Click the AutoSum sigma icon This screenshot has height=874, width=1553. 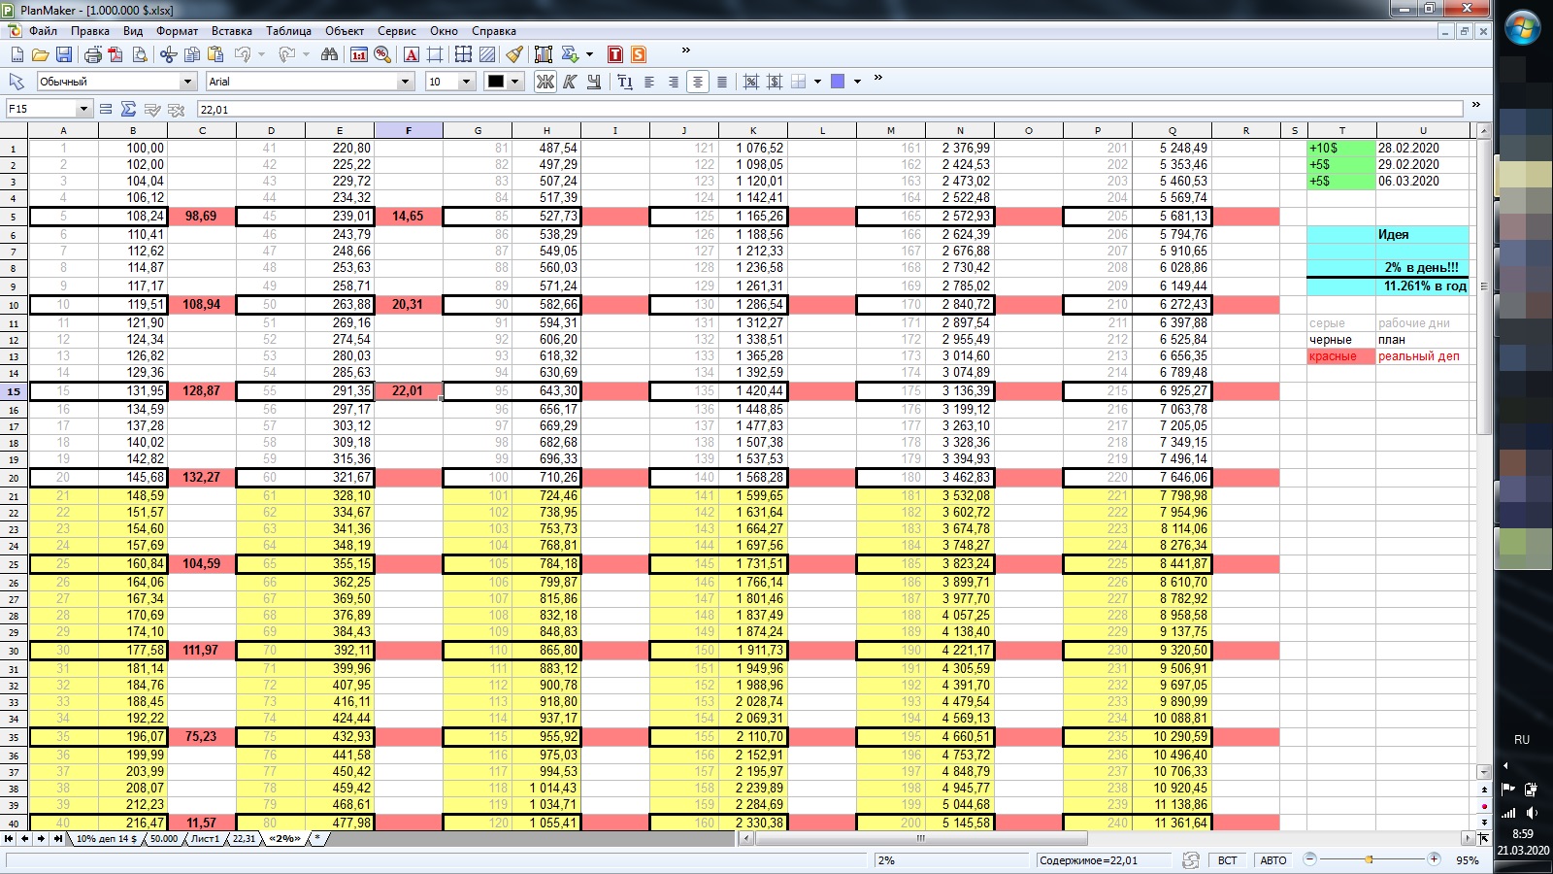click(128, 110)
